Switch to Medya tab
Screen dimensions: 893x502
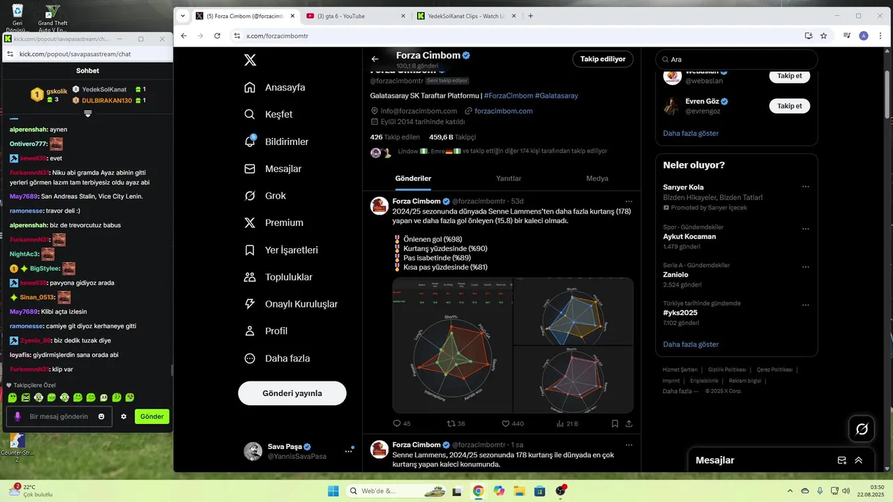coord(597,178)
